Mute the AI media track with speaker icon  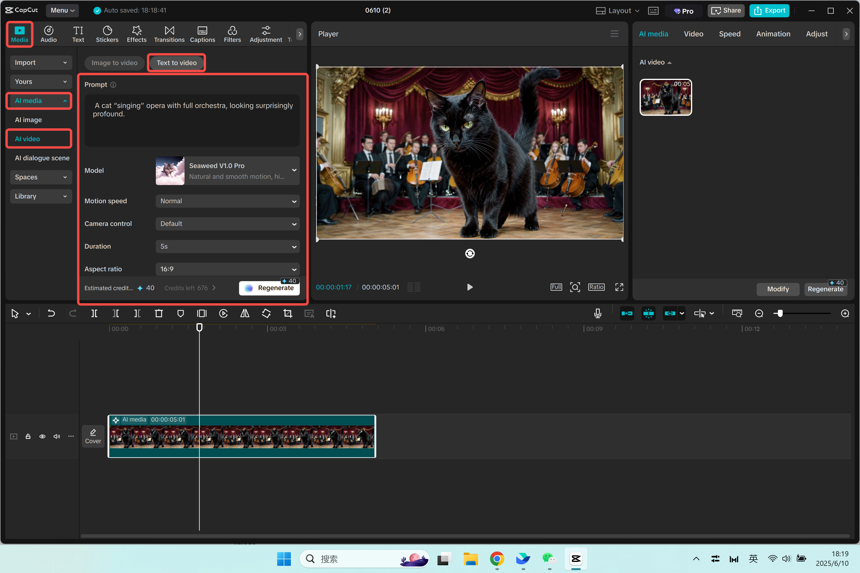57,436
